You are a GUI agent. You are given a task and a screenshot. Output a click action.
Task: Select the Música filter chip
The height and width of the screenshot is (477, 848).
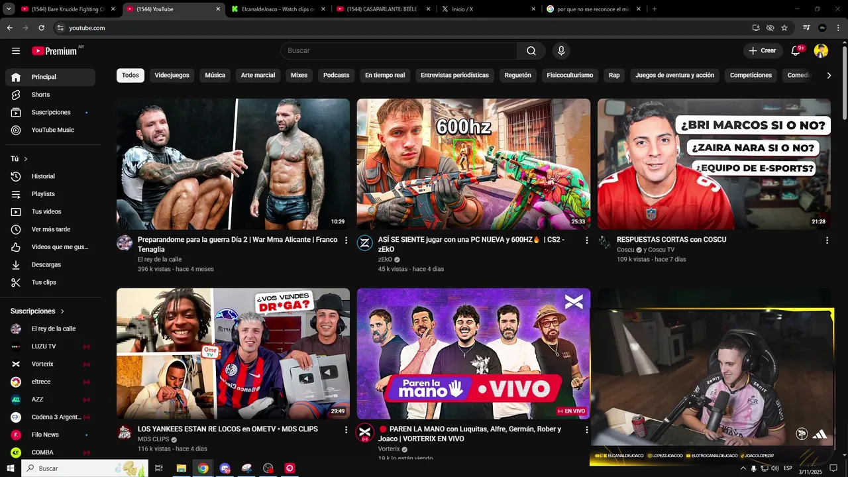pyautogui.click(x=215, y=76)
